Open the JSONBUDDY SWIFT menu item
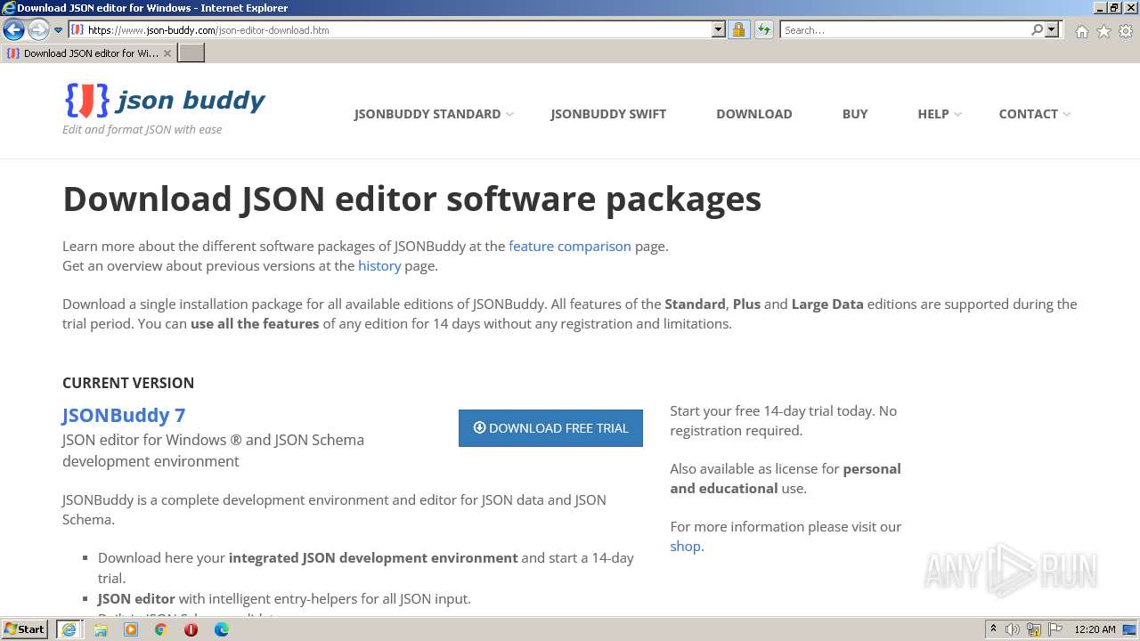1140x641 pixels. [608, 114]
